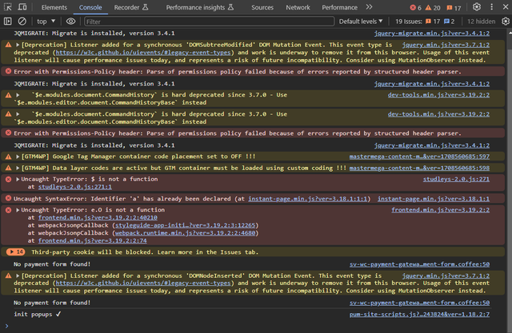
Task: Open the Recorder tab
Action: click(x=131, y=7)
